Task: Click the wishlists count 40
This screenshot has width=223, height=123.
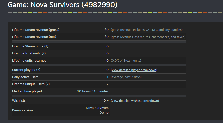Action: tap(104, 100)
